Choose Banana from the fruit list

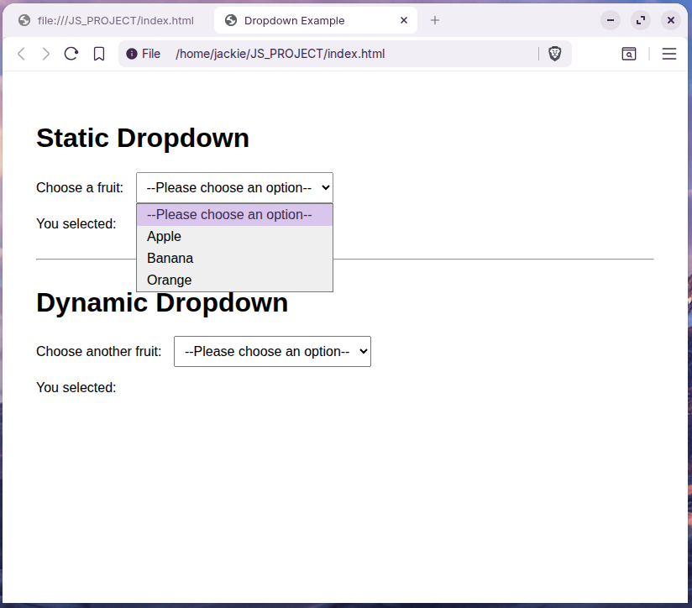pos(170,259)
